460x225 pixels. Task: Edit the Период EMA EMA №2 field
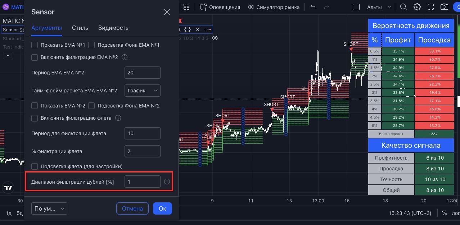pos(142,73)
